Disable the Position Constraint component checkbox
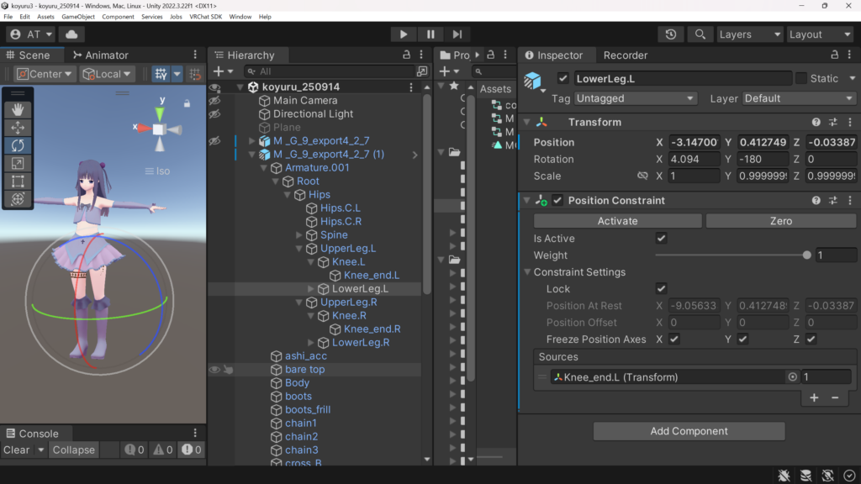 (x=558, y=200)
